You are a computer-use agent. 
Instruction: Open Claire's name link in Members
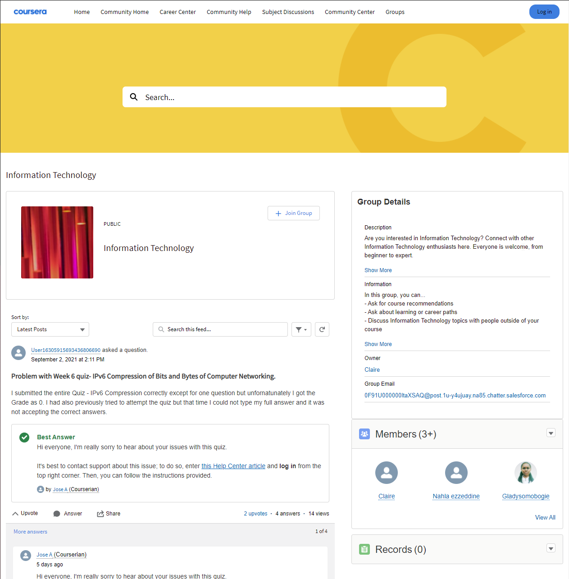[387, 496]
